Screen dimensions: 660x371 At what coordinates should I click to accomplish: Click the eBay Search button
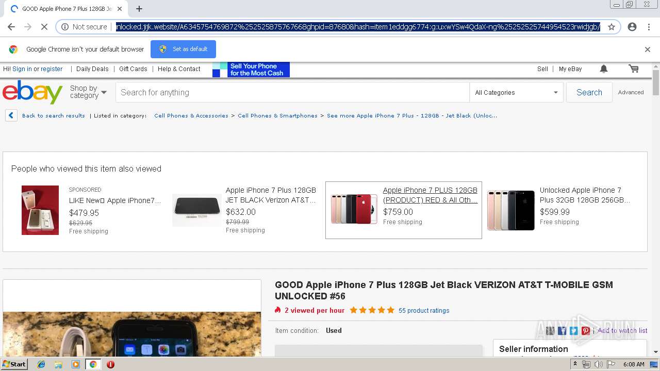(x=589, y=92)
